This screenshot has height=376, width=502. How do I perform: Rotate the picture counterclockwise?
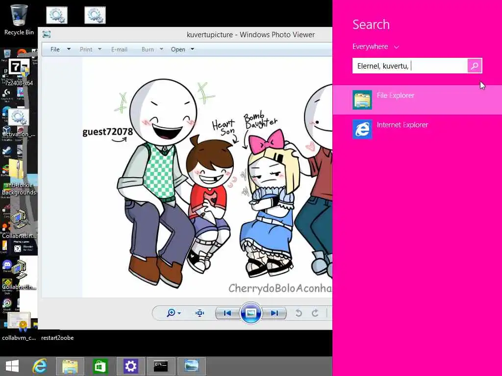point(299,313)
